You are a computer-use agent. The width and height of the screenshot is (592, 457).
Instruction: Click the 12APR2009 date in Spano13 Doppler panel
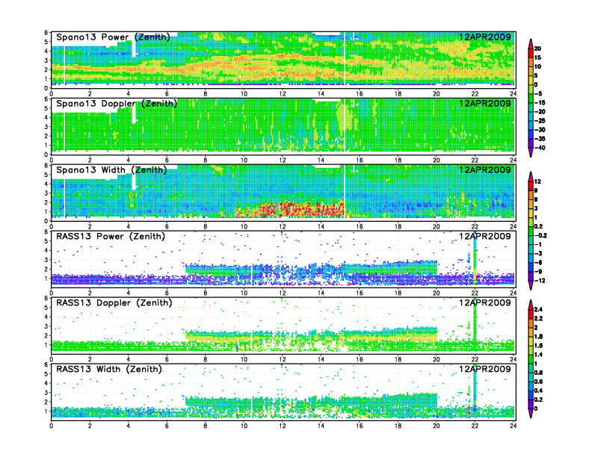(x=485, y=103)
